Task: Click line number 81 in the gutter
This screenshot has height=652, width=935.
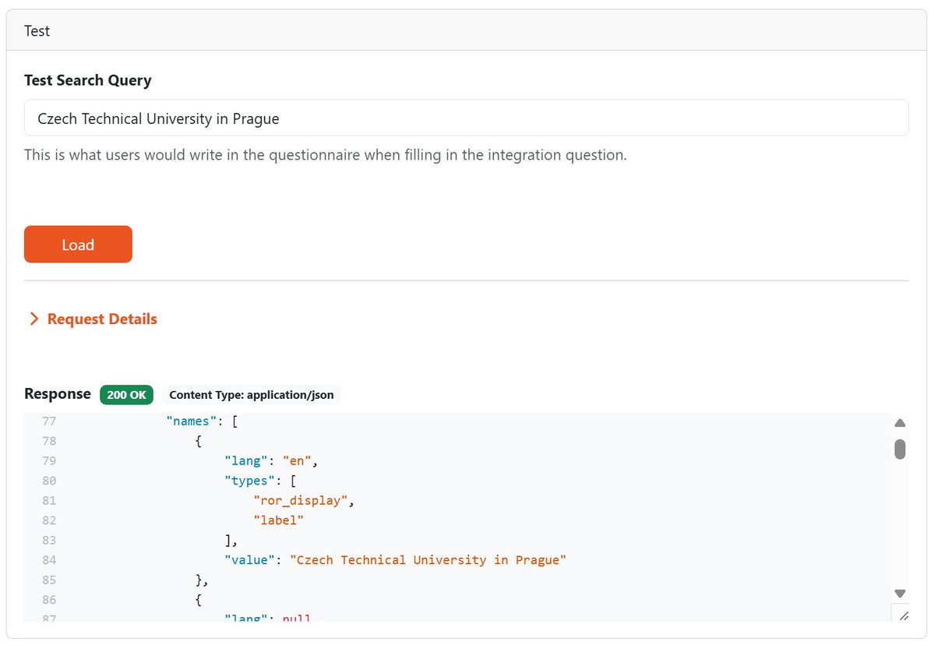Action: 49,501
